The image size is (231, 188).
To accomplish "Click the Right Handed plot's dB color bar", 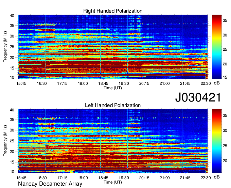I will (x=217, y=47).
